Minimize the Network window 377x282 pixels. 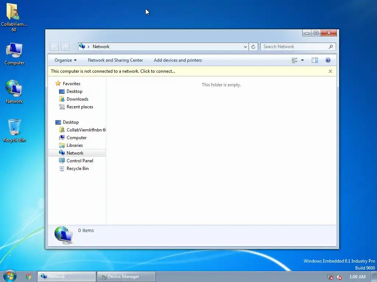click(307, 33)
